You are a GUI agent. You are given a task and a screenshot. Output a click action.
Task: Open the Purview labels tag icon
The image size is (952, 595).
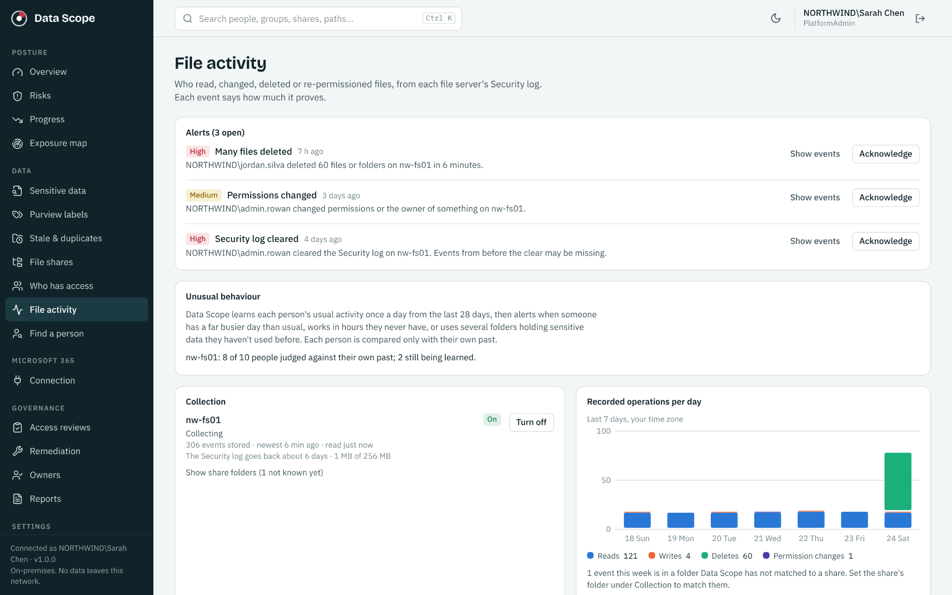pyautogui.click(x=18, y=215)
